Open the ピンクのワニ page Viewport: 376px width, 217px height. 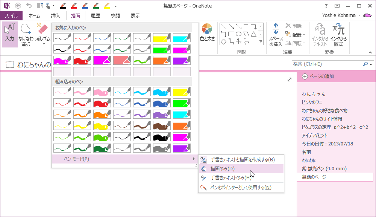[x=312, y=102]
